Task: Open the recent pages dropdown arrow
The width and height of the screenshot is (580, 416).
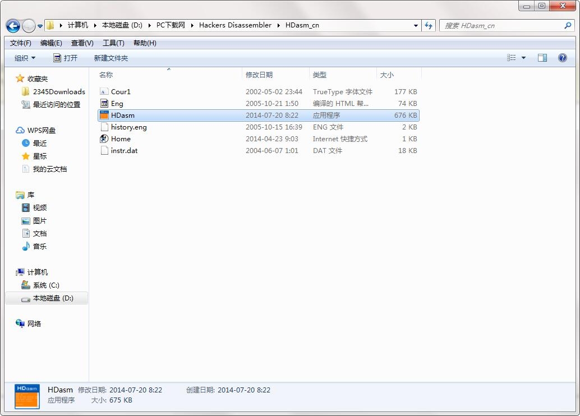Action: (40, 26)
